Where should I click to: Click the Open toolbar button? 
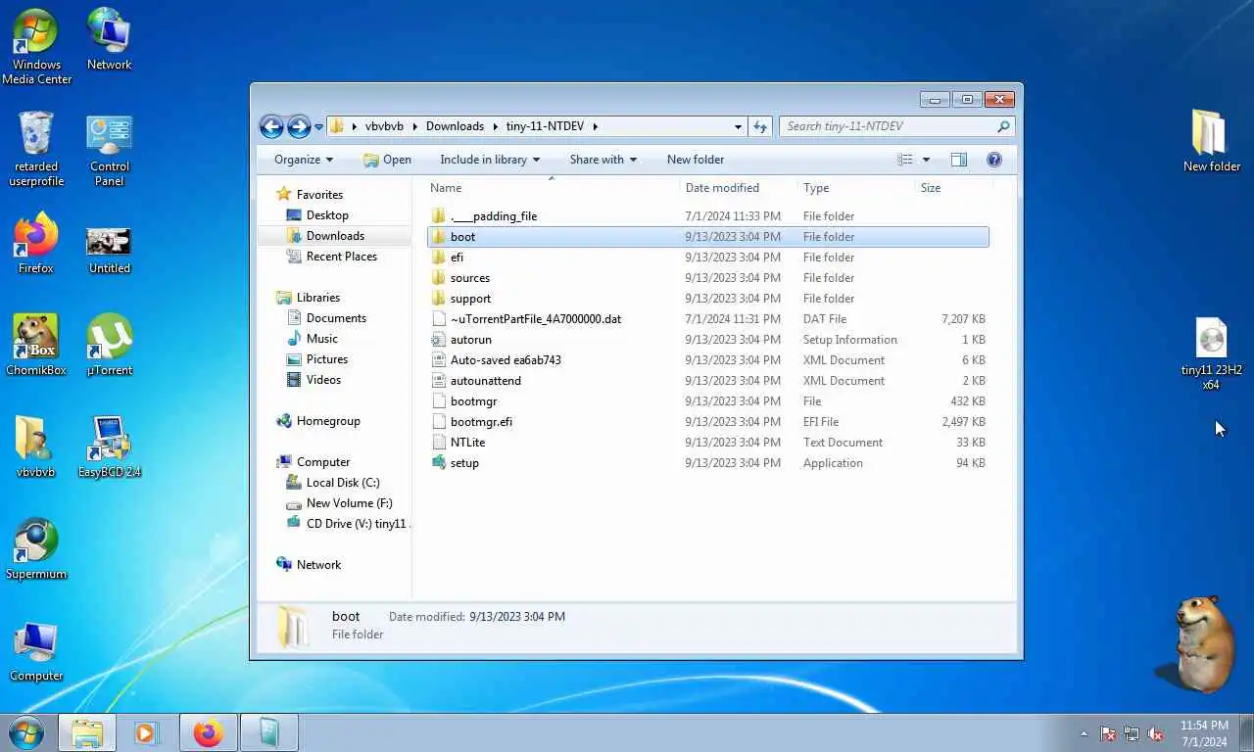pos(387,160)
